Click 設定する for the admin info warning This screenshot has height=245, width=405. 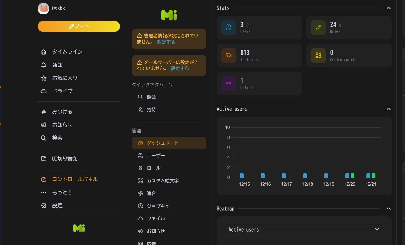pyautogui.click(x=166, y=42)
